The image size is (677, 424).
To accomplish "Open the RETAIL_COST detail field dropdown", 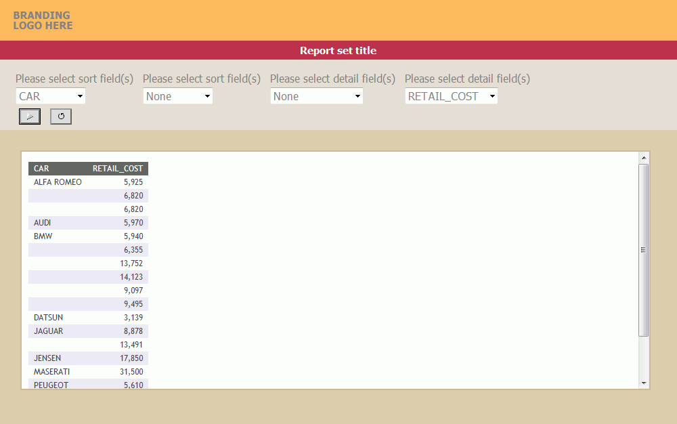I will coord(451,96).
